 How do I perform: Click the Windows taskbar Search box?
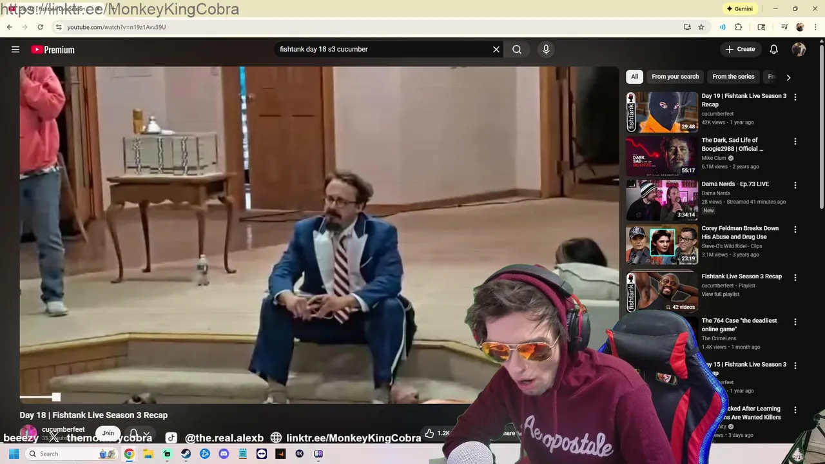[72, 454]
